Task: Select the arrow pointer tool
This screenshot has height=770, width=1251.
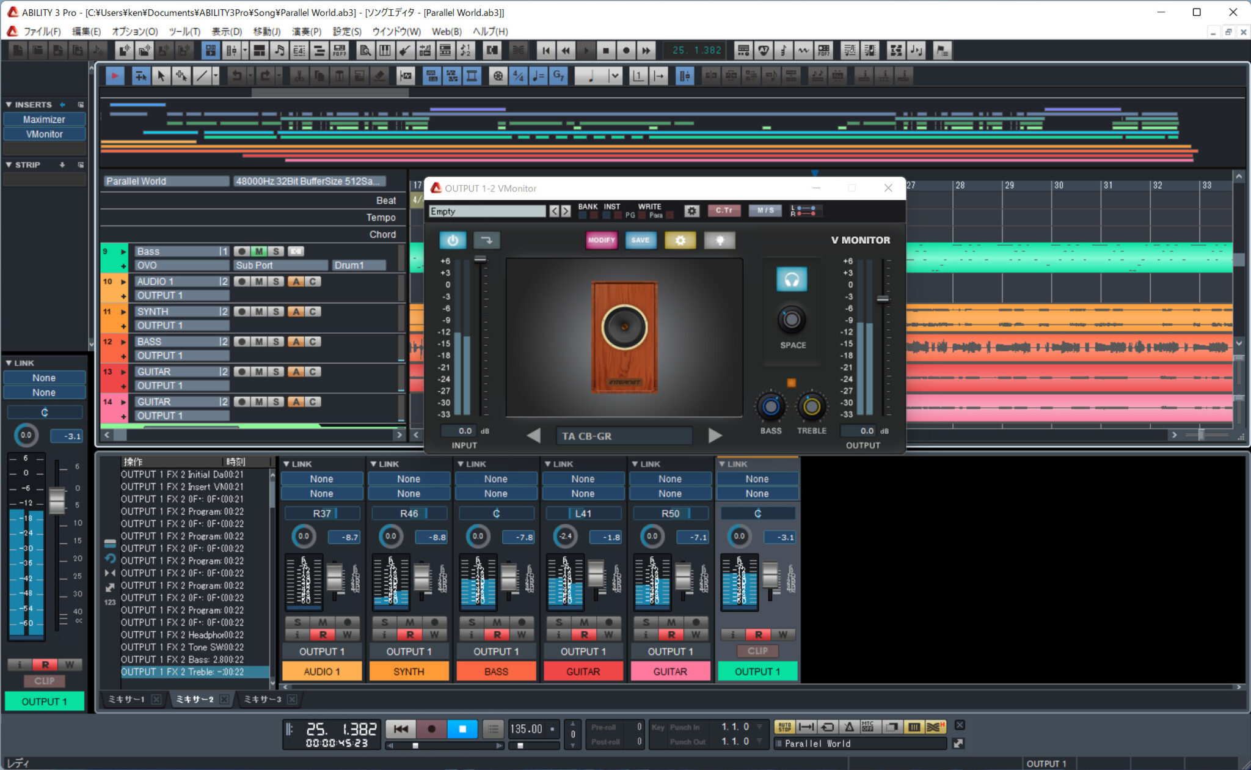Action: 161,76
